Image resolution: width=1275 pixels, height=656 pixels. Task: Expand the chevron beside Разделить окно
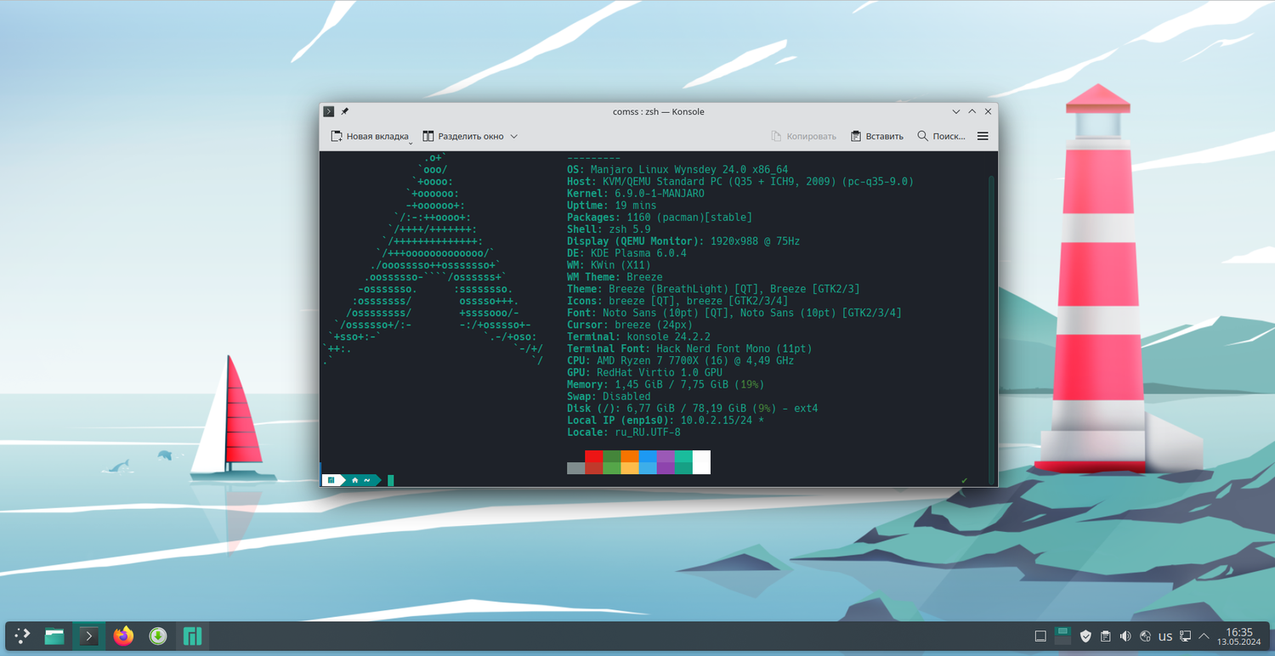click(x=514, y=136)
